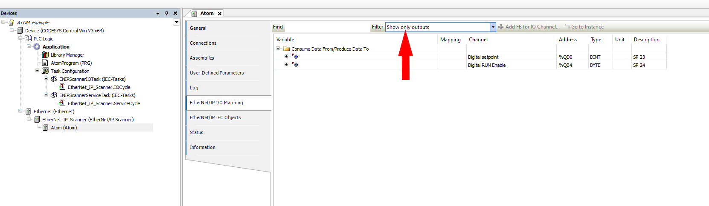Image resolution: width=709 pixels, height=206 pixels.
Task: Collapse the Task Configuration node
Action: click(x=37, y=71)
